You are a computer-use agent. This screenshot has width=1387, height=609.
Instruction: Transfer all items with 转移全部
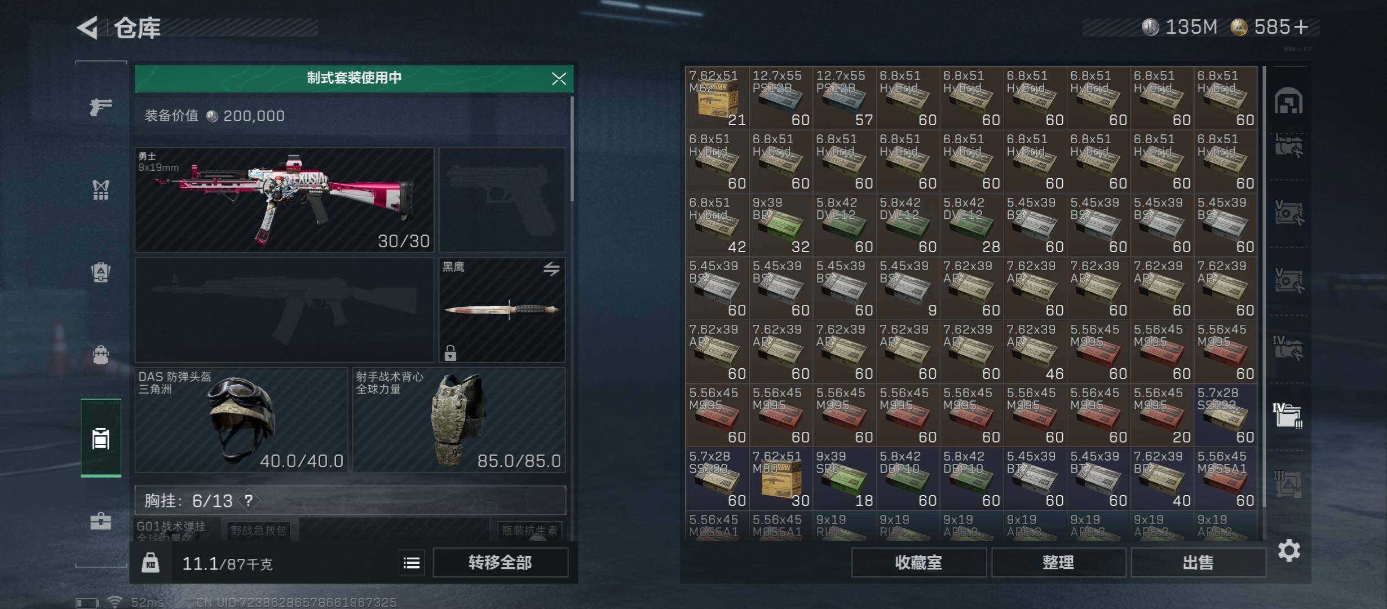pos(500,563)
